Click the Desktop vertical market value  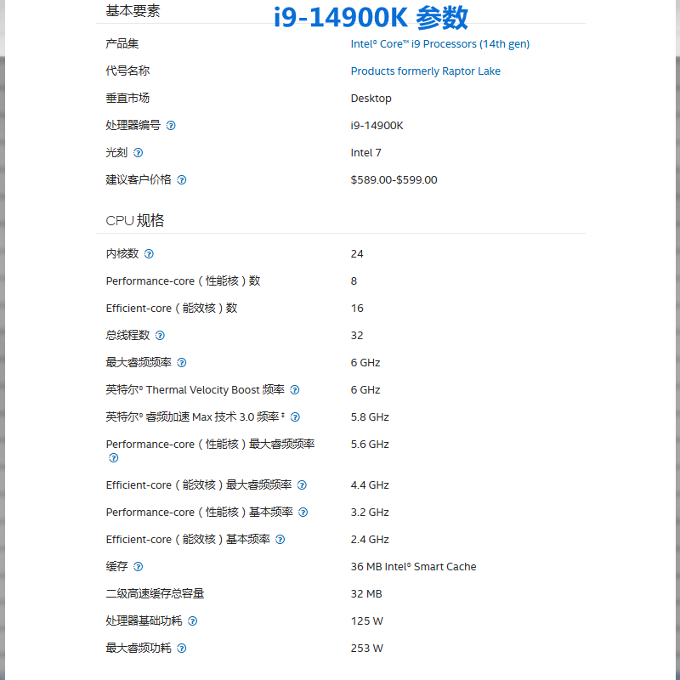pyautogui.click(x=371, y=99)
